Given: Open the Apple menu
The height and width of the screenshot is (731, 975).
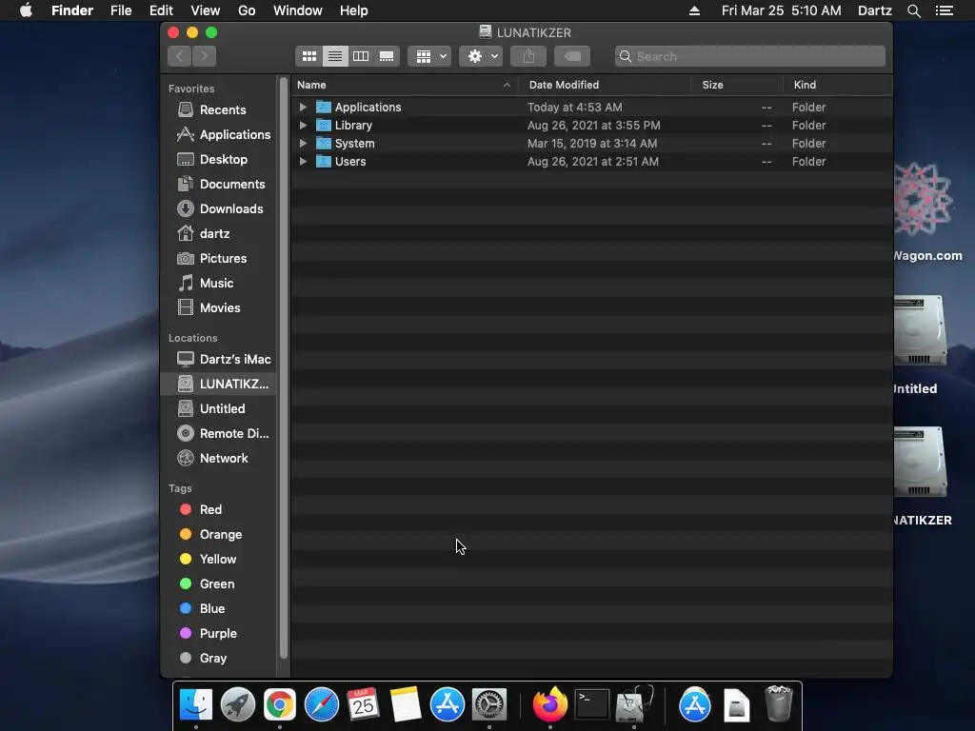Looking at the screenshot, I should point(26,10).
